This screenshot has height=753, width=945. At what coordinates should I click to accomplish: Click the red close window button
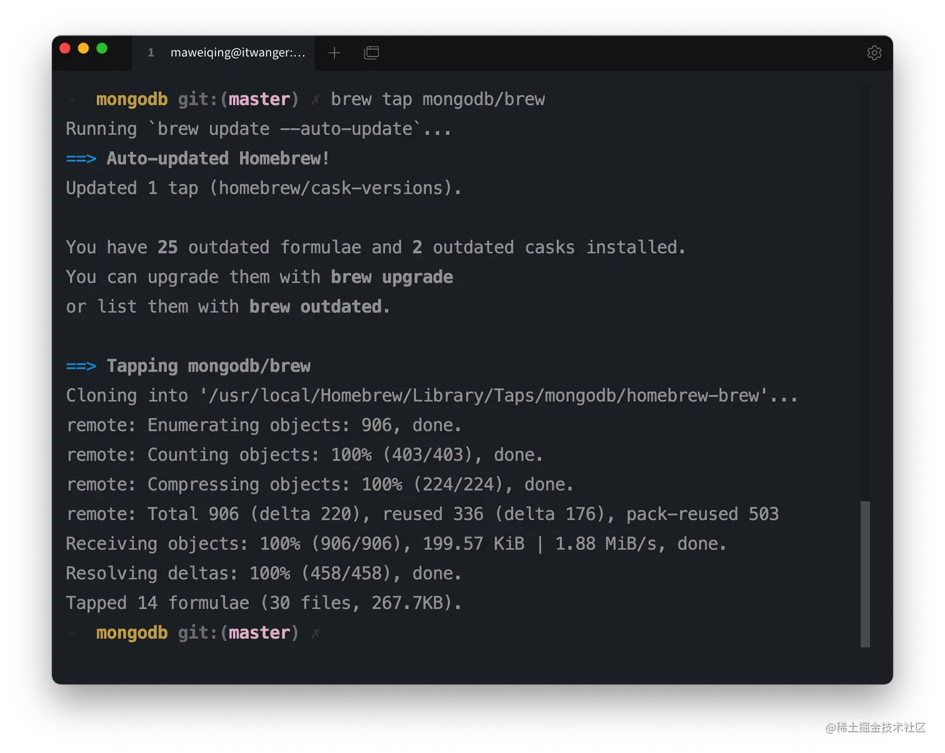pyautogui.click(x=64, y=48)
